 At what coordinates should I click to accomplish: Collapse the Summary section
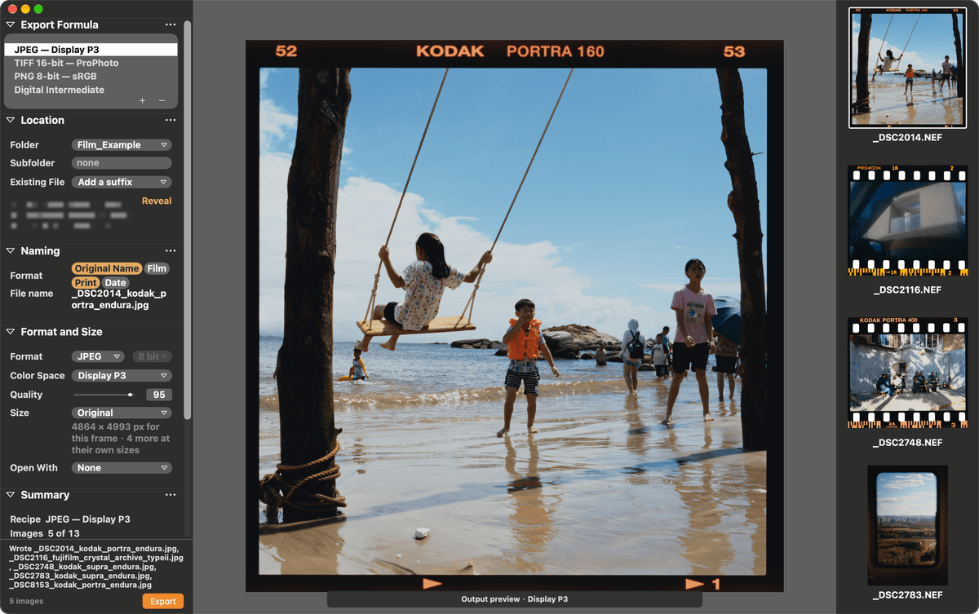click(x=11, y=495)
